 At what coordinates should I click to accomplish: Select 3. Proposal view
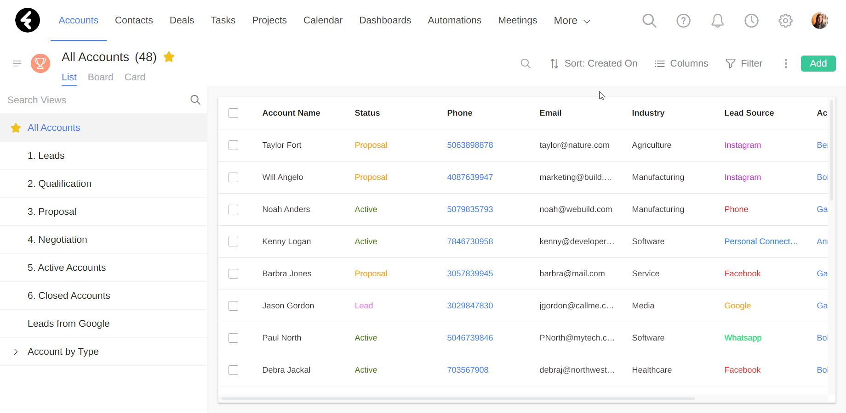(x=103, y=212)
